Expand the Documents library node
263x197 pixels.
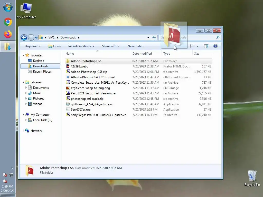tap(26, 88)
